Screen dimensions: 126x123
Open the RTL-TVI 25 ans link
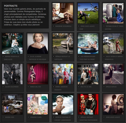86,87
